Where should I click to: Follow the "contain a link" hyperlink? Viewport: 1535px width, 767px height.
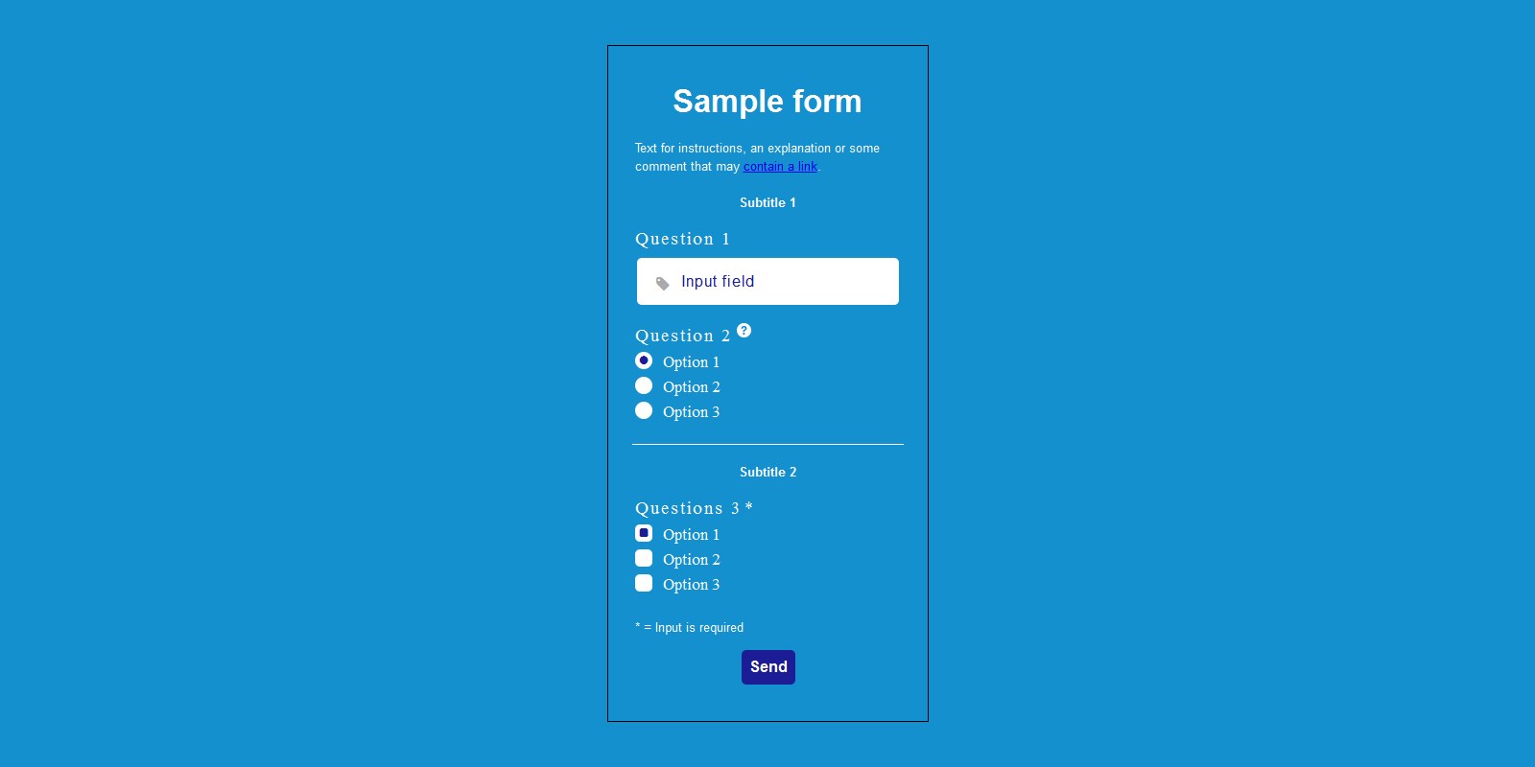[780, 167]
